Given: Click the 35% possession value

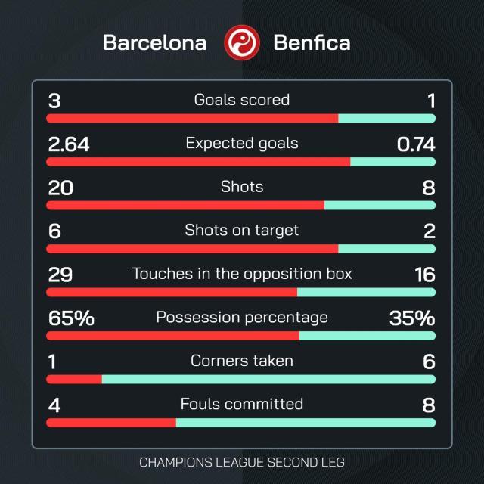Looking at the screenshot, I should [412, 318].
